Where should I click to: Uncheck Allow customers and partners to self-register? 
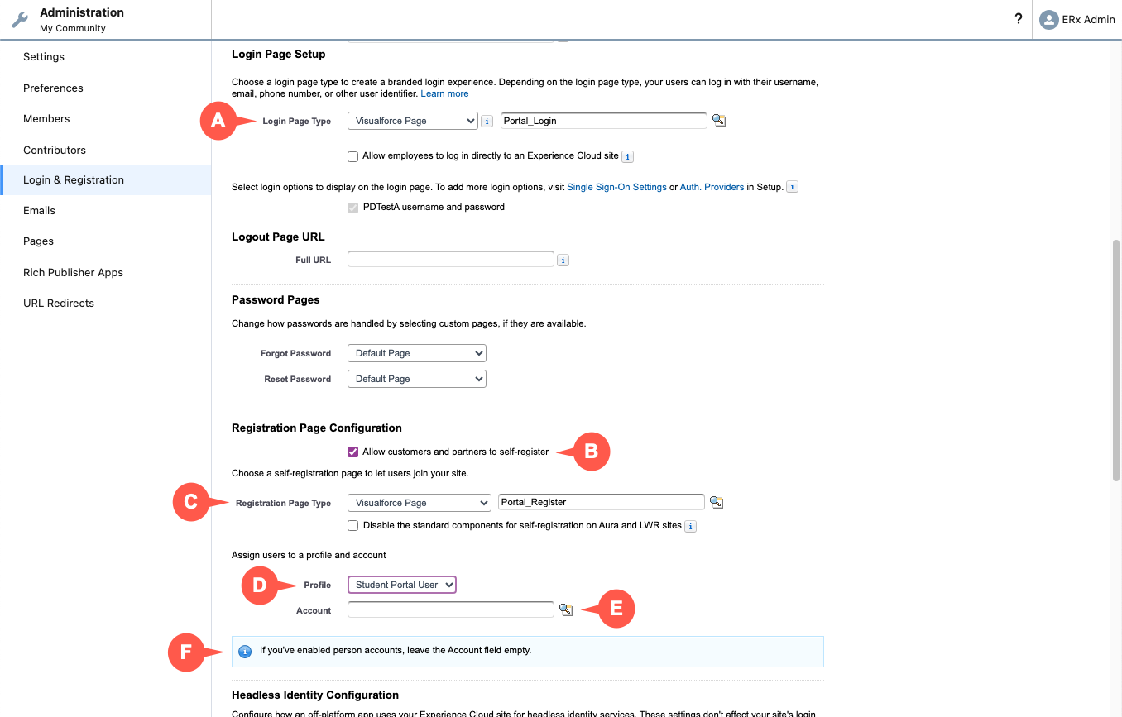353,452
